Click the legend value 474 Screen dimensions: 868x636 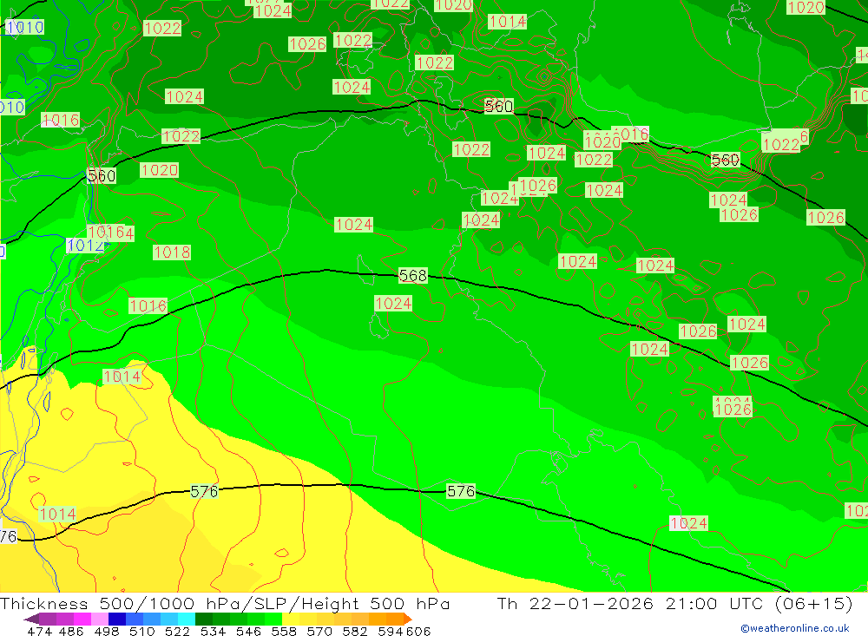tap(40, 631)
